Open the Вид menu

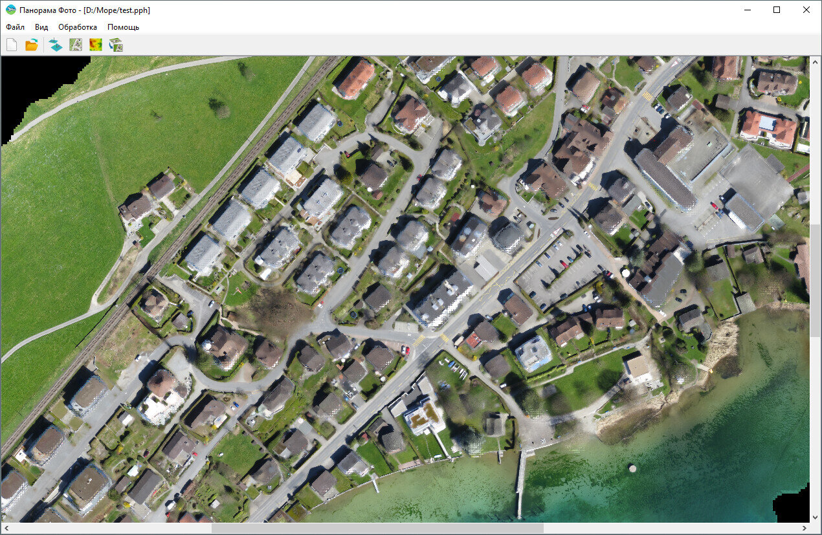[41, 27]
